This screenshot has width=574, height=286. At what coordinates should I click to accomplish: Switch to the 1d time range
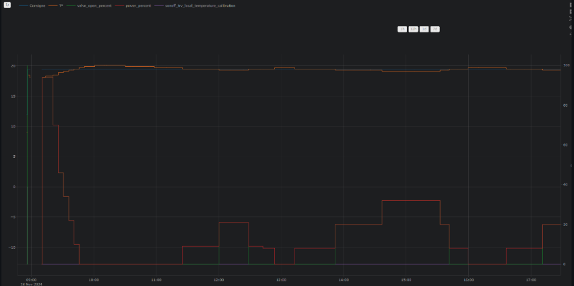click(x=424, y=29)
